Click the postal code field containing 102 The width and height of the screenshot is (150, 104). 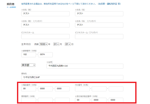[x=28, y=55]
